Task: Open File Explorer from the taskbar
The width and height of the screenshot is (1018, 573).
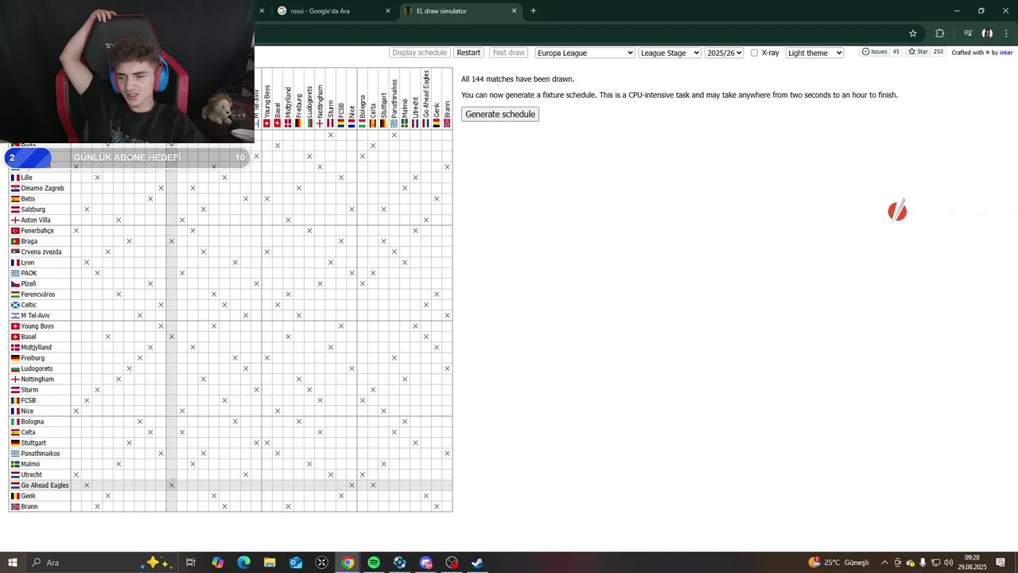Action: tap(270, 563)
